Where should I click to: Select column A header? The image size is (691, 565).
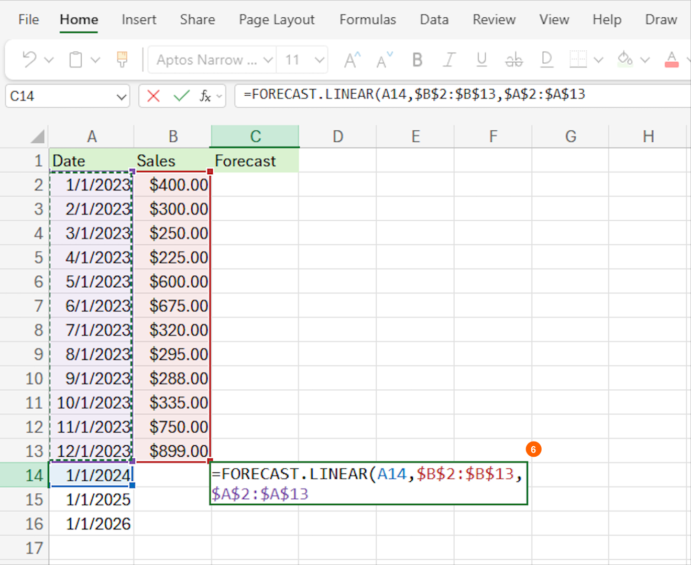92,137
